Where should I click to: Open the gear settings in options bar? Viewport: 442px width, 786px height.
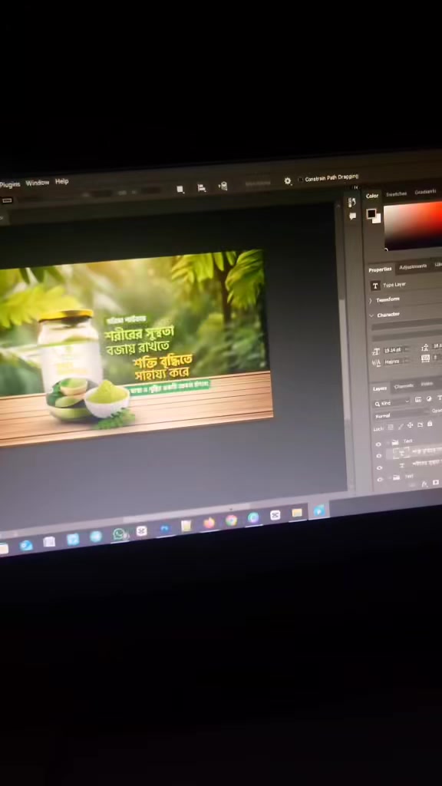tap(288, 181)
